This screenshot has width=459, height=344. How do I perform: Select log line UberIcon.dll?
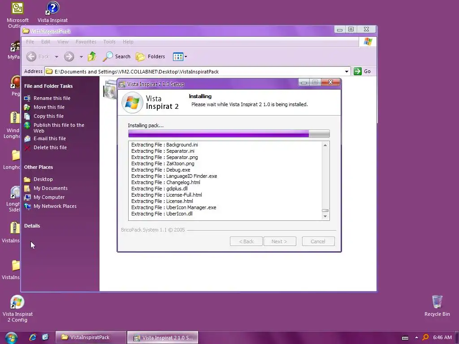coord(162,214)
